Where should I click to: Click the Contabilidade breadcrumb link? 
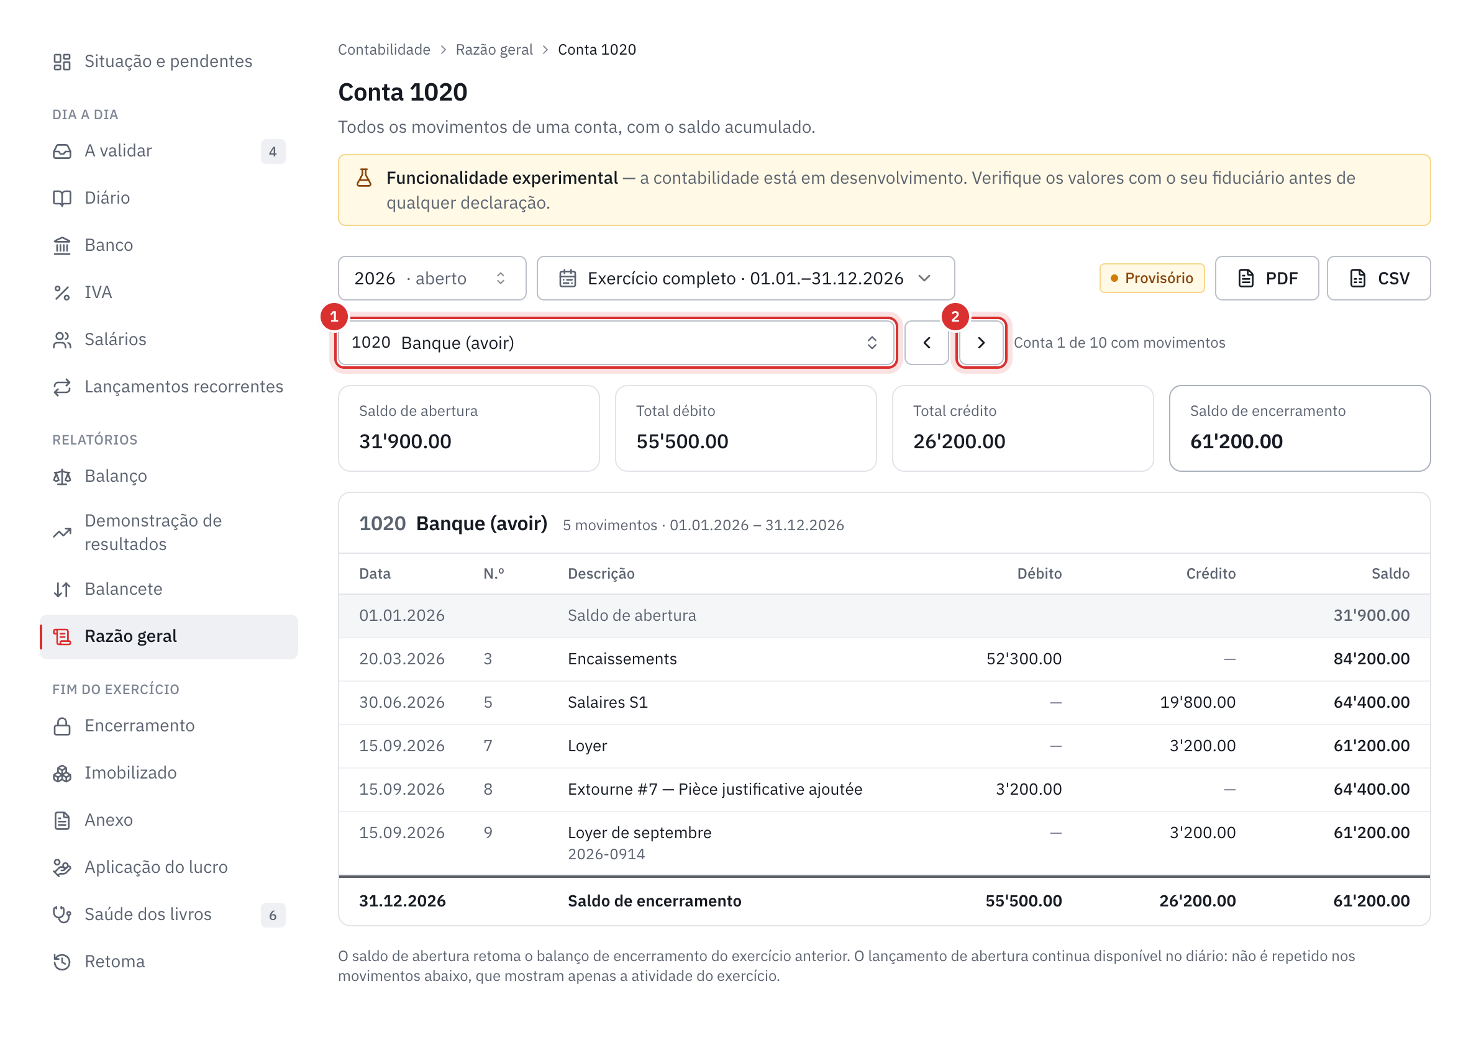pos(385,50)
